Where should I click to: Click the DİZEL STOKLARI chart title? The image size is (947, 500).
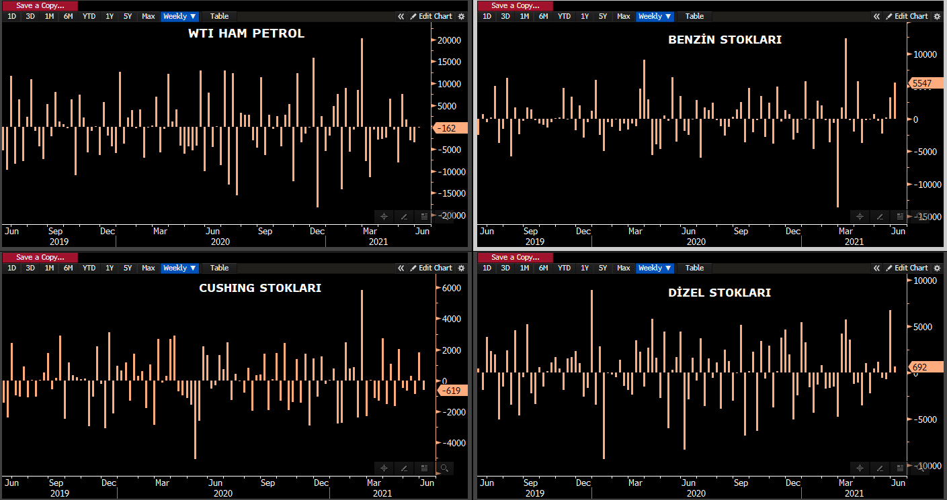(719, 293)
